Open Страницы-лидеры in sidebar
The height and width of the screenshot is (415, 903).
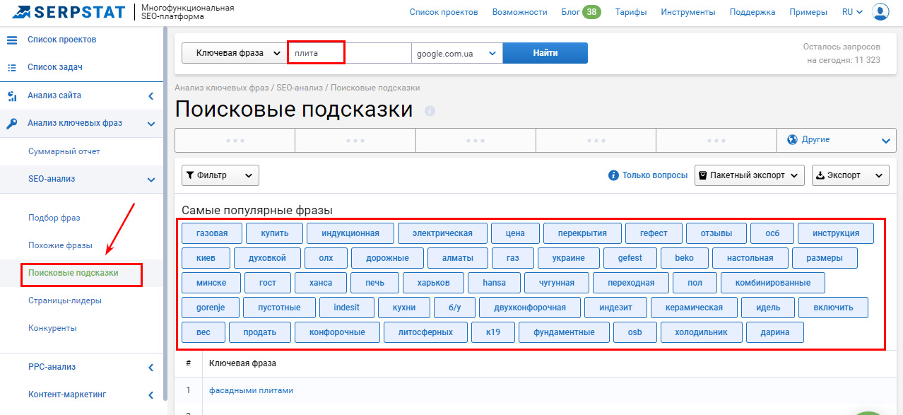tap(65, 300)
